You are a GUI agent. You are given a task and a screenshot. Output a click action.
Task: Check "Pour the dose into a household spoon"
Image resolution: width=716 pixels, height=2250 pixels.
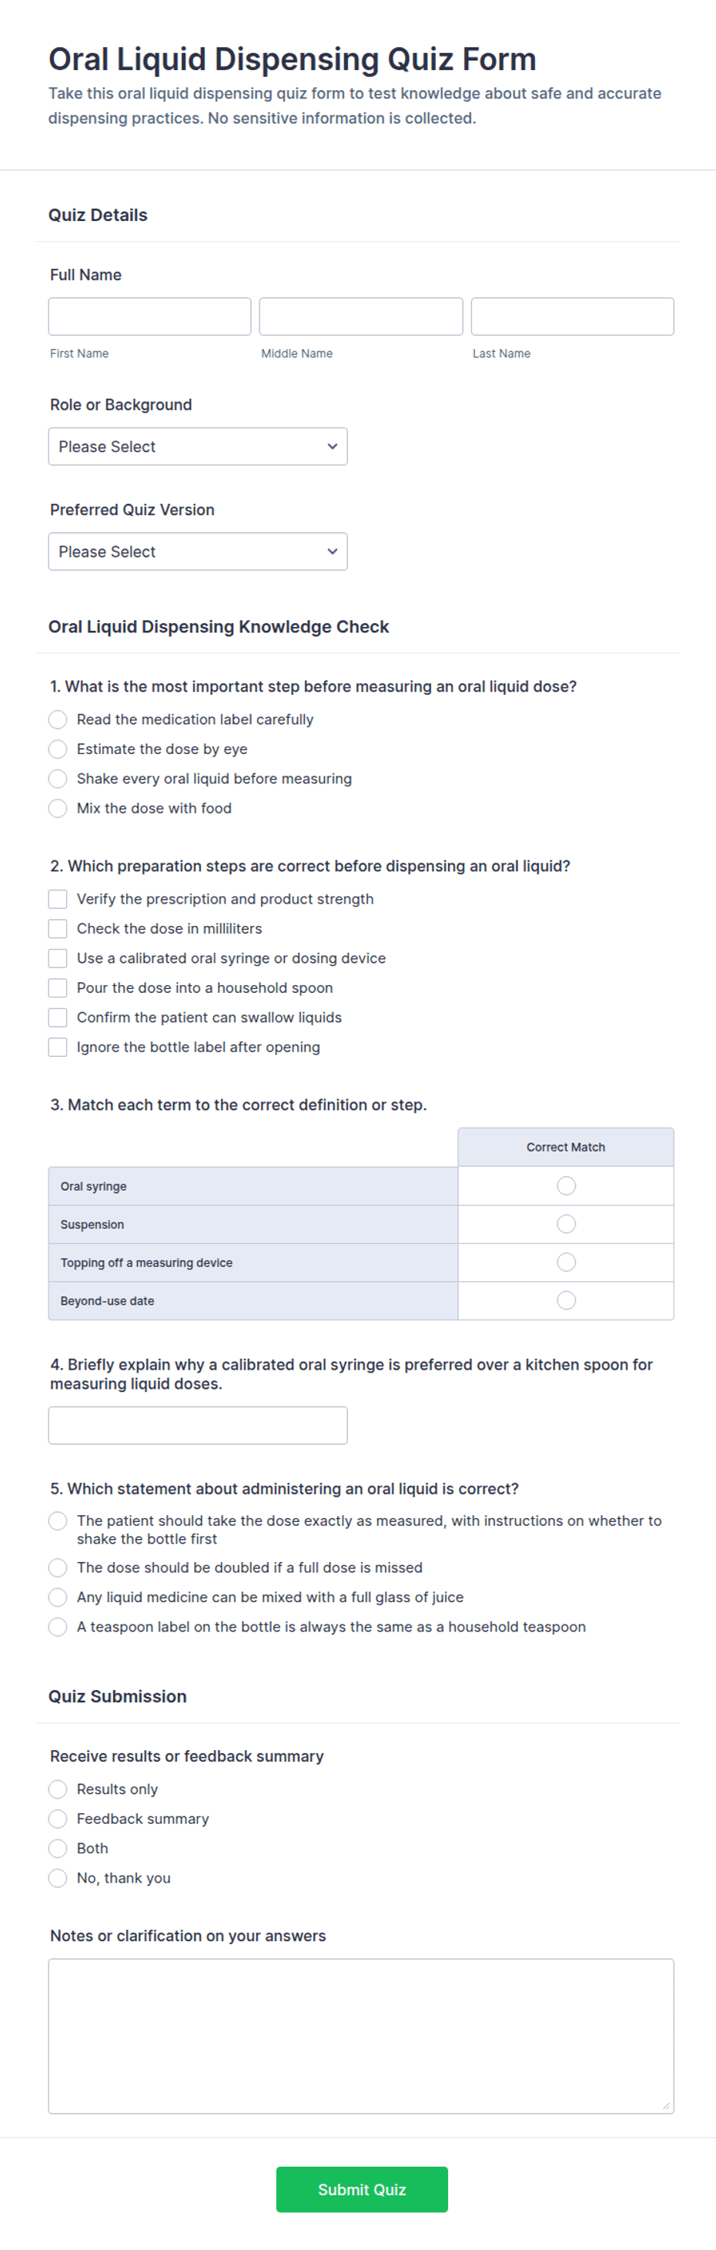[58, 988]
